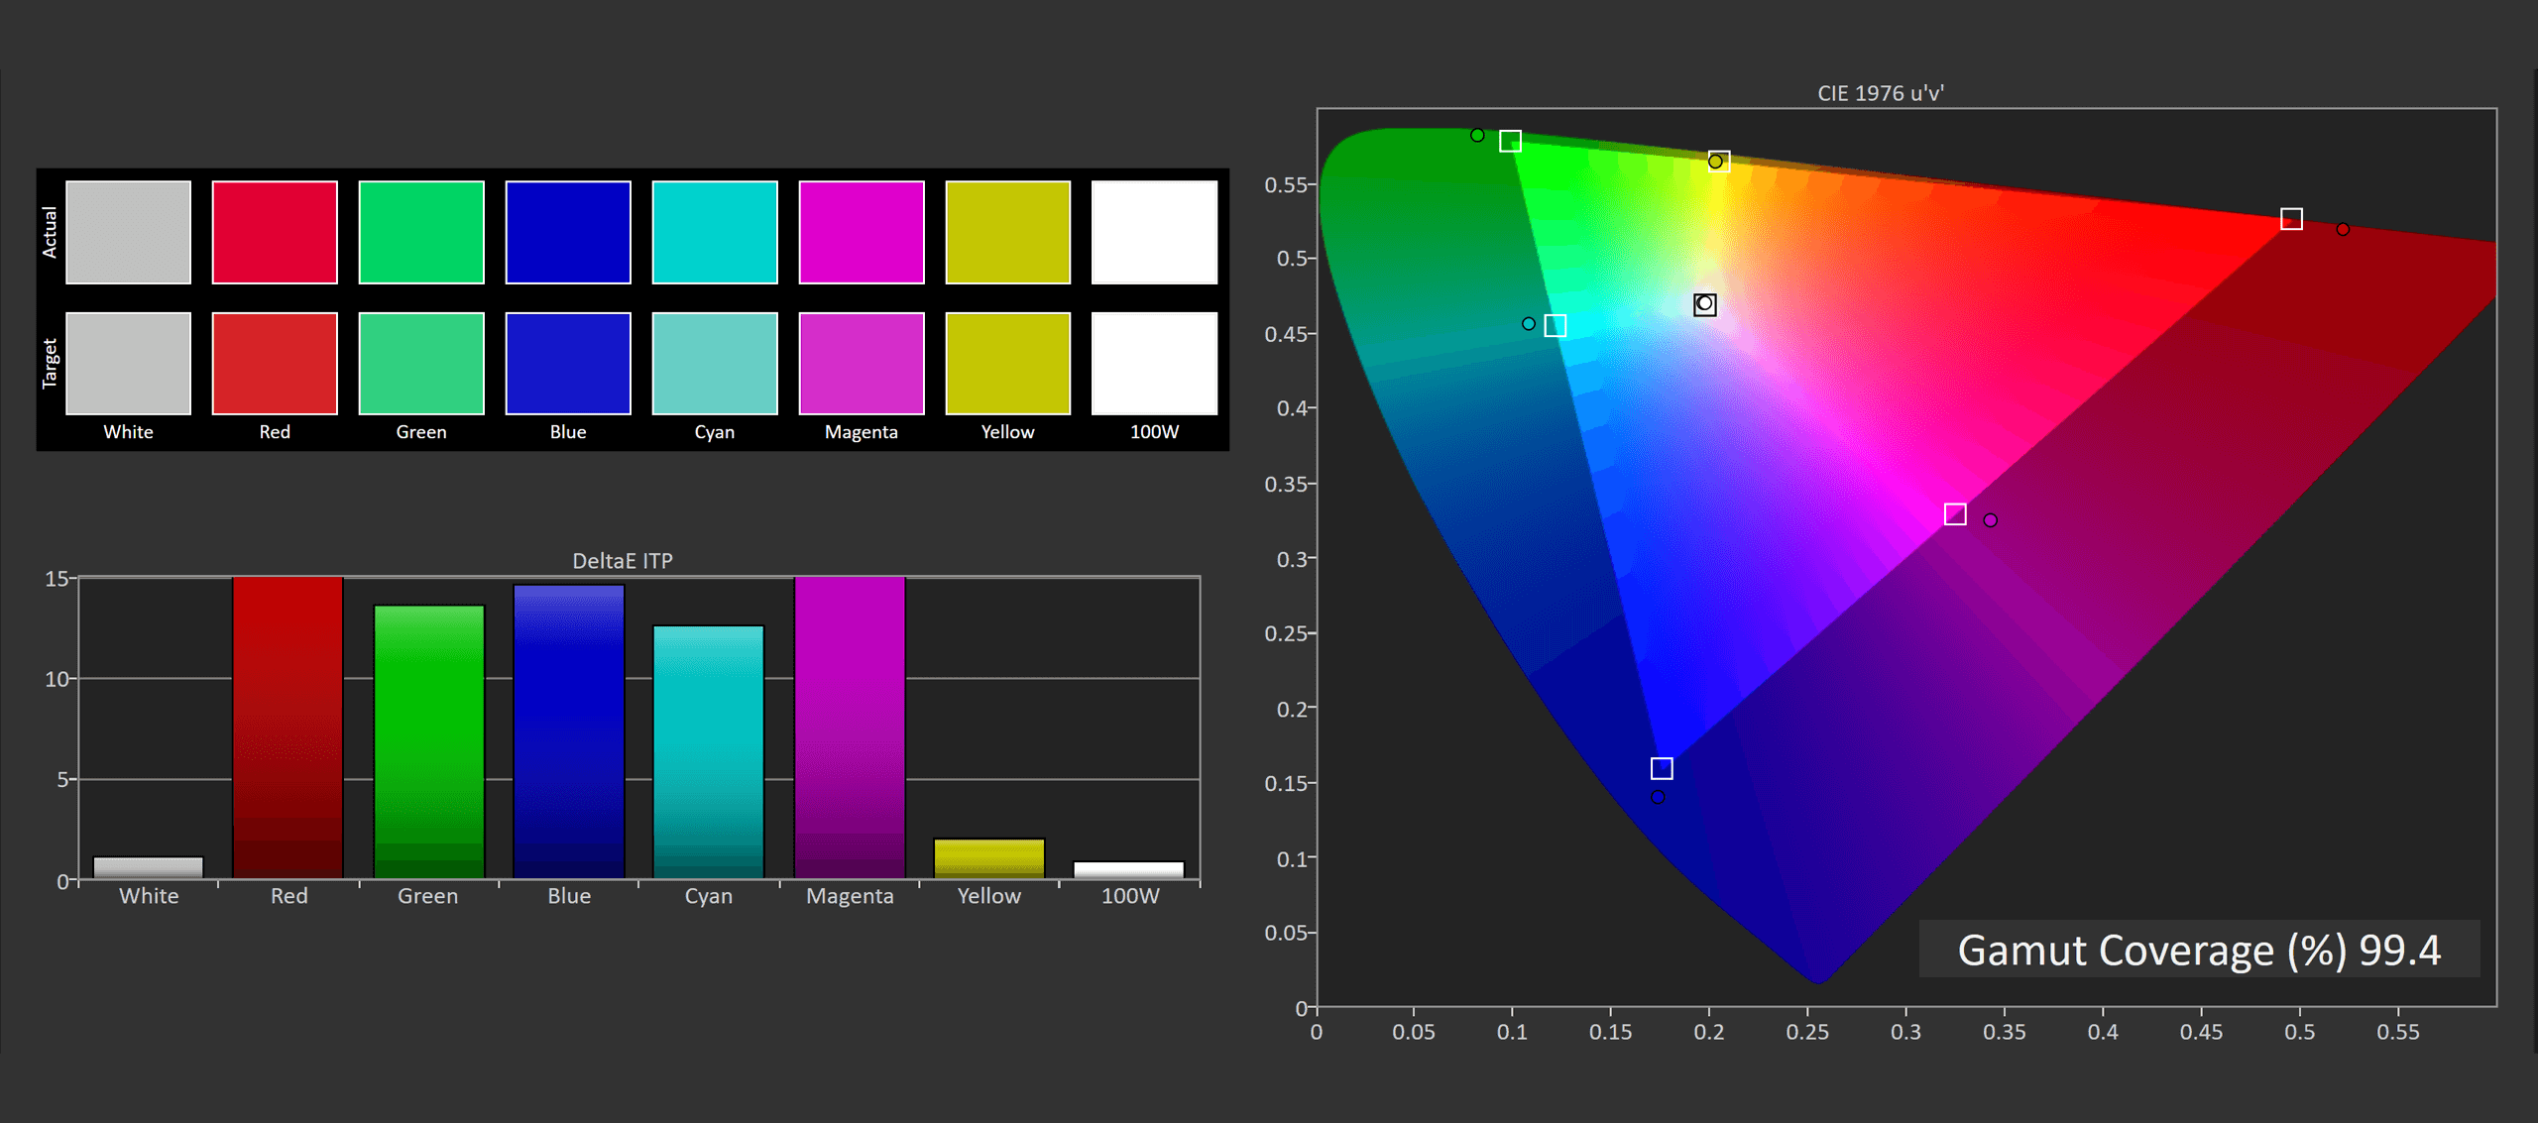Click the Target 100W white swatch

[1154, 363]
